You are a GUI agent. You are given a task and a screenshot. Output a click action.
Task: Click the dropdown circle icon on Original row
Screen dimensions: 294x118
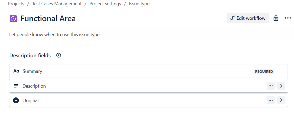16,100
